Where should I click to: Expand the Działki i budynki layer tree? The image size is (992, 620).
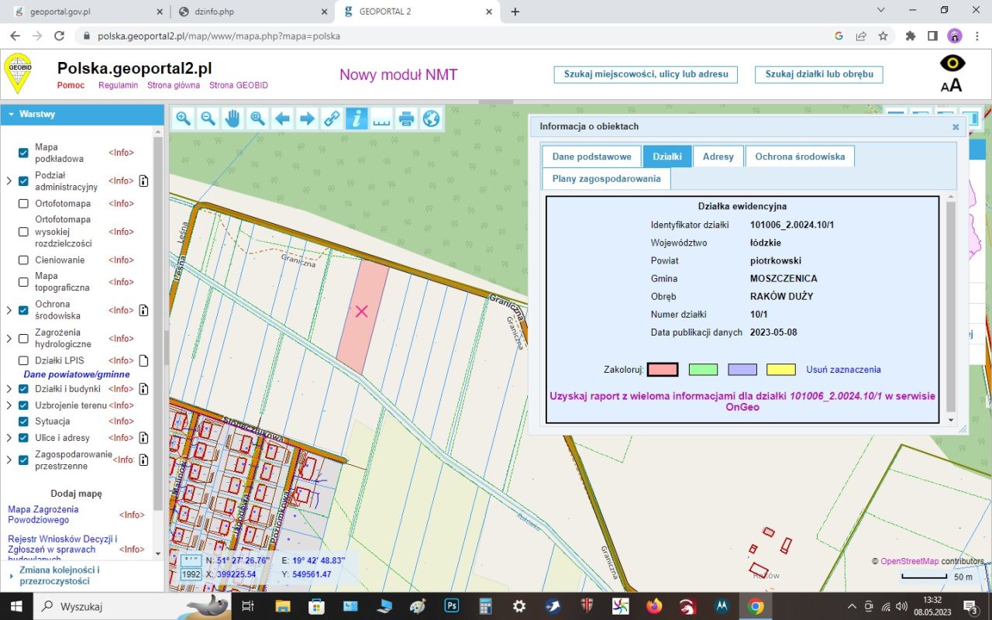click(x=9, y=389)
